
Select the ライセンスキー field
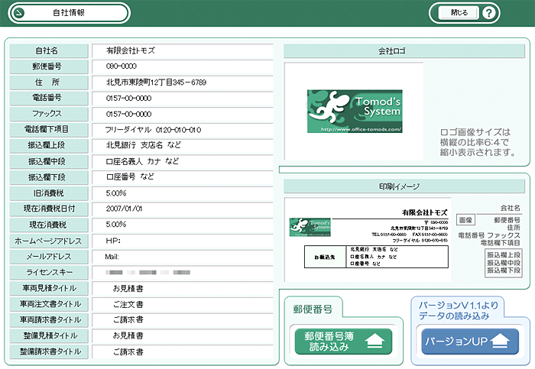182,272
